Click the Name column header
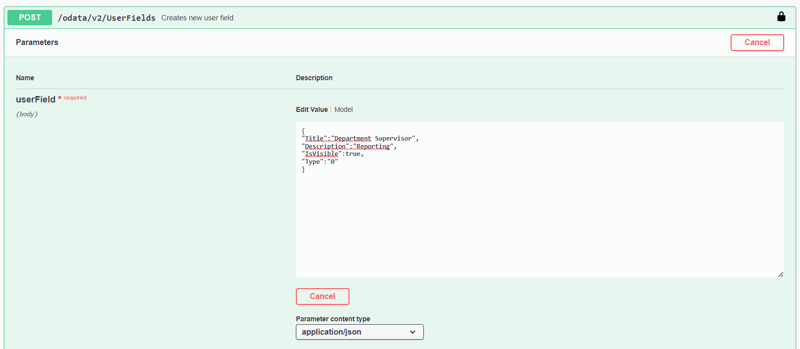Screen dimensions: 800x349 pos(25,78)
